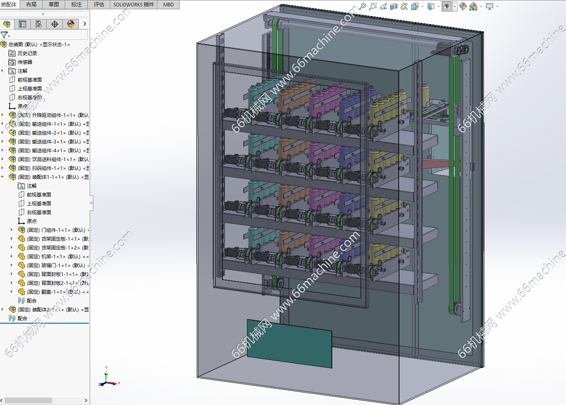Click the Edit Appearance color-ball icon

(x=463, y=6)
